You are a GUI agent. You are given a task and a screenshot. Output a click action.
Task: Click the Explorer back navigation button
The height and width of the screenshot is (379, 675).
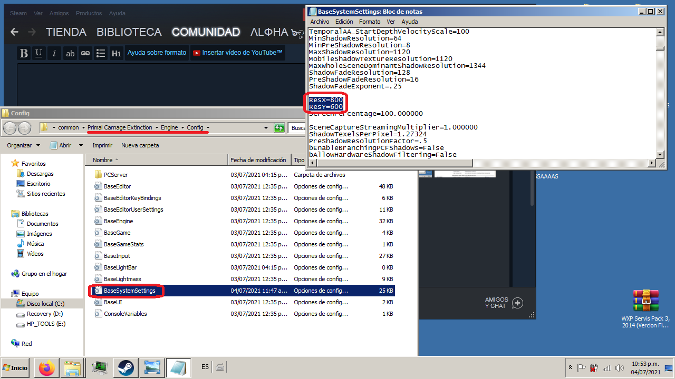click(10, 128)
